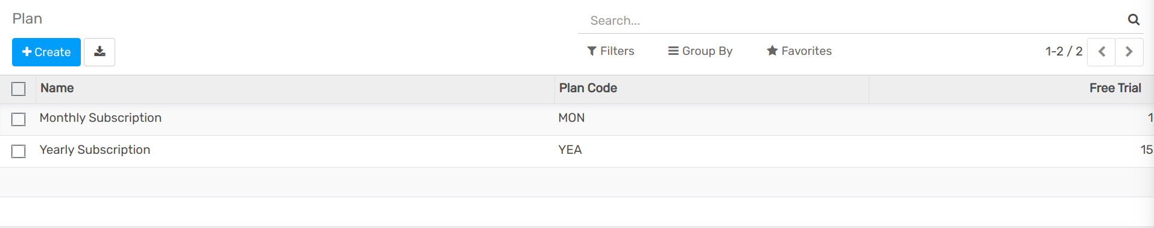The image size is (1154, 228).
Task: Sort by the Name column header
Action: tap(57, 88)
